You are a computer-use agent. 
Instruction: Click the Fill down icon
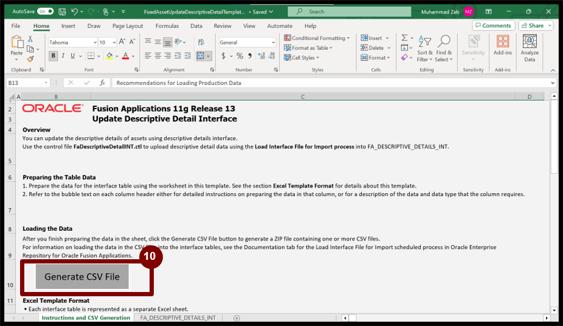405,48
